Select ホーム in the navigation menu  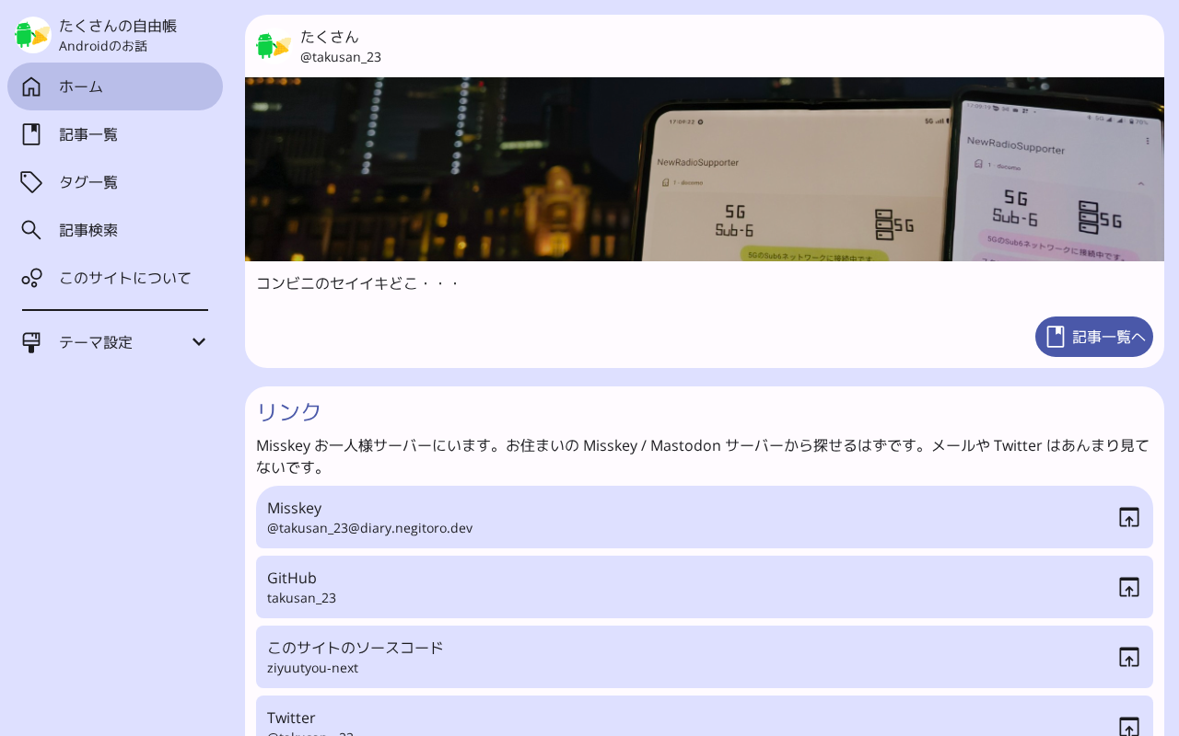(x=115, y=86)
